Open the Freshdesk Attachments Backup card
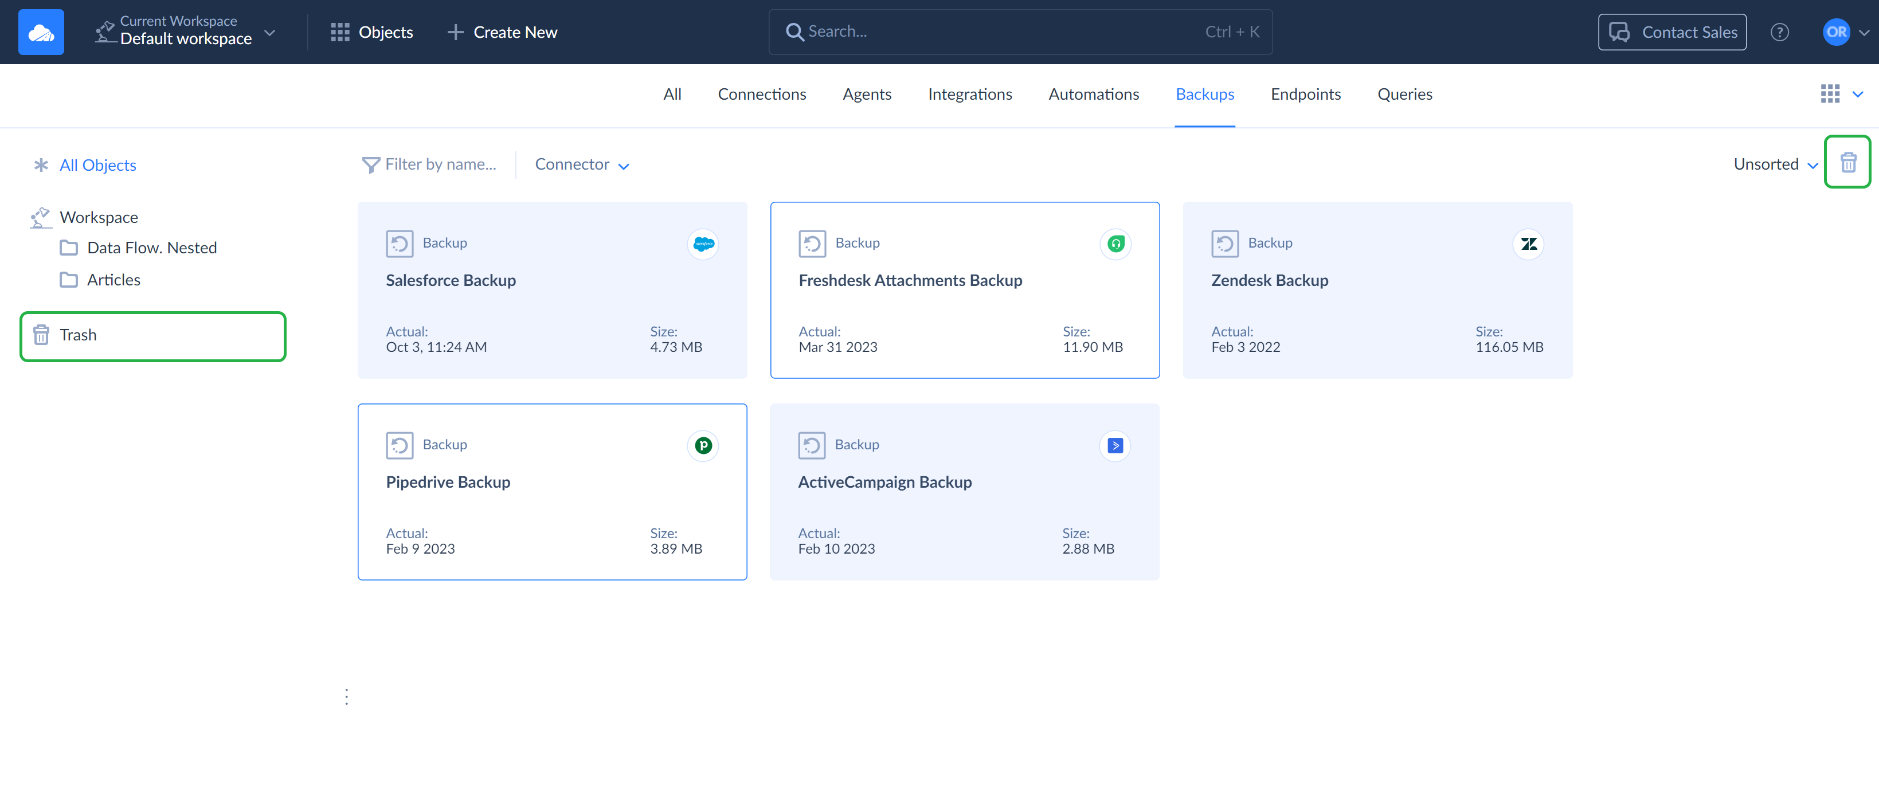This screenshot has height=788, width=1879. 964,290
